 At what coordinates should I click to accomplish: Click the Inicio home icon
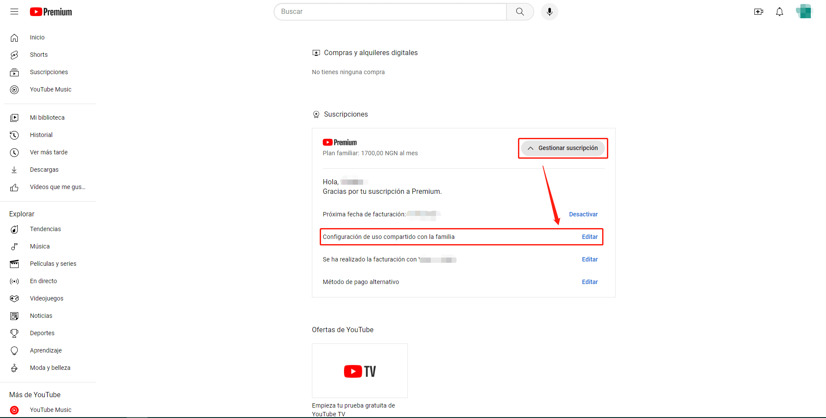click(14, 38)
